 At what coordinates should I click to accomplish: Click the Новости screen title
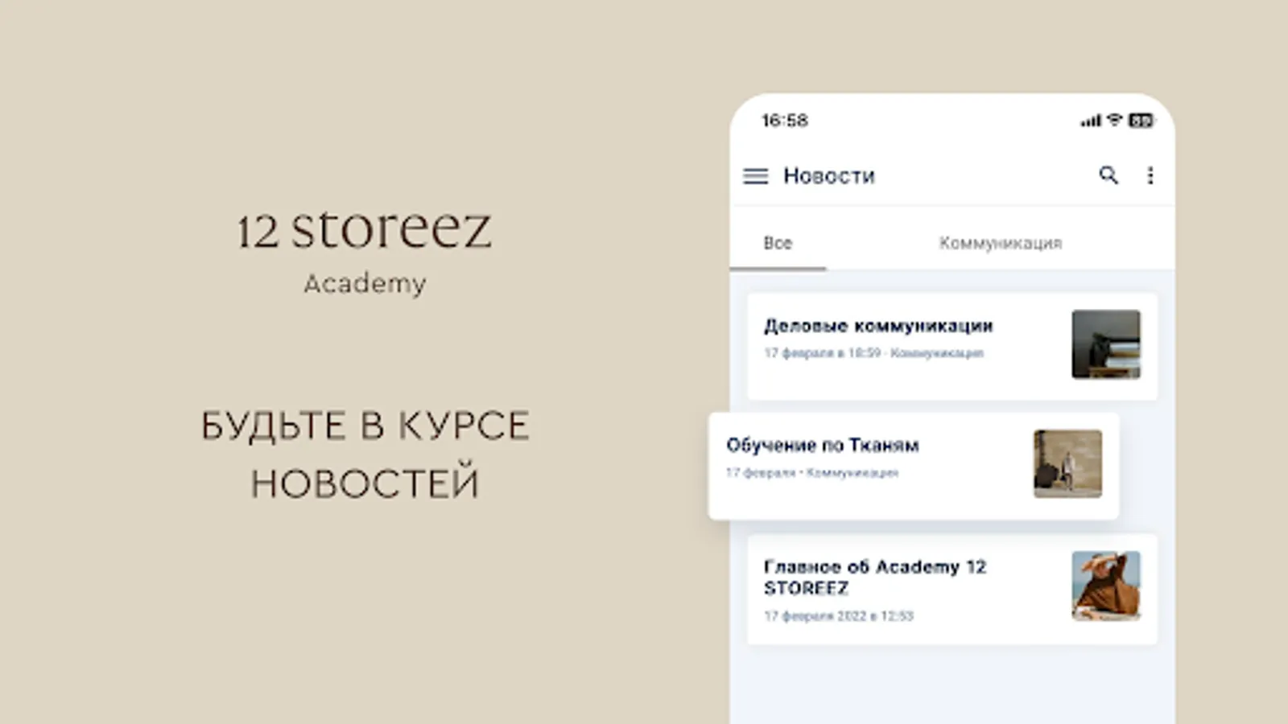click(829, 175)
